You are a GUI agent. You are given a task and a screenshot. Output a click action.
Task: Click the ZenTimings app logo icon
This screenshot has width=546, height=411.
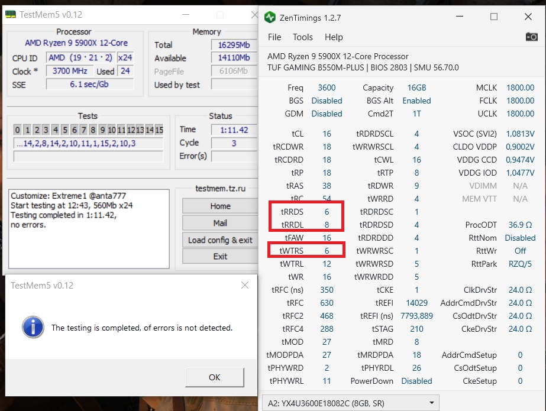(x=270, y=17)
